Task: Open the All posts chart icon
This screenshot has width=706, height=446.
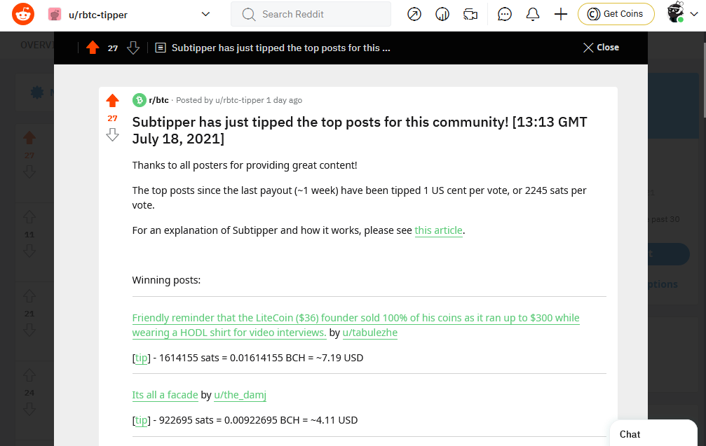Action: click(x=442, y=15)
